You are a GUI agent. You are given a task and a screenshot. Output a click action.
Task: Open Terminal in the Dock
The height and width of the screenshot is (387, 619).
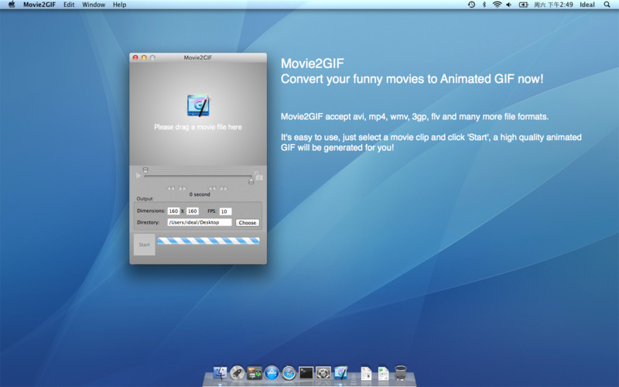tap(306, 373)
